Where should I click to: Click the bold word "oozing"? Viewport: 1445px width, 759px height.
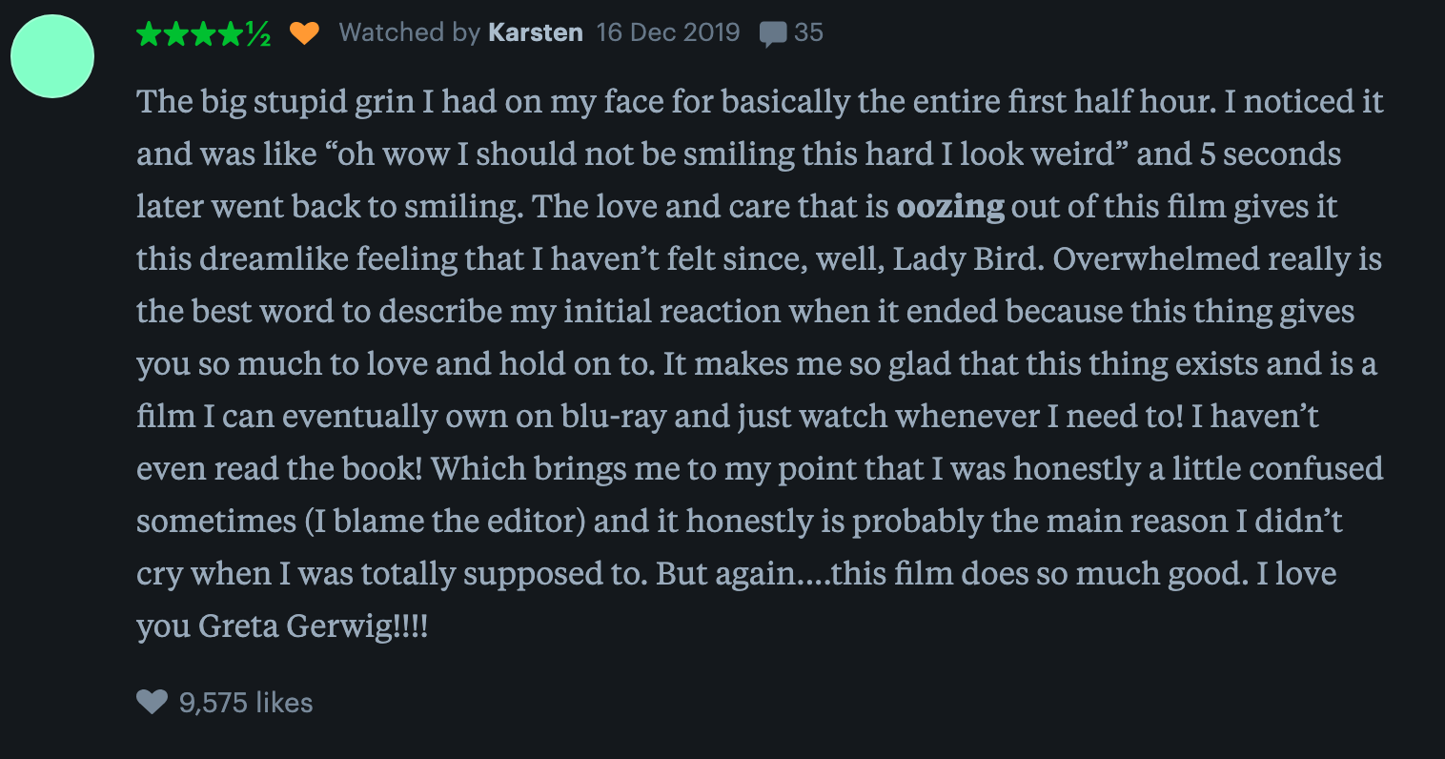tap(950, 207)
